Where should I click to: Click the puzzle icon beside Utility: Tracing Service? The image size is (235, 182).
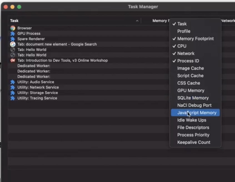coord(13,98)
